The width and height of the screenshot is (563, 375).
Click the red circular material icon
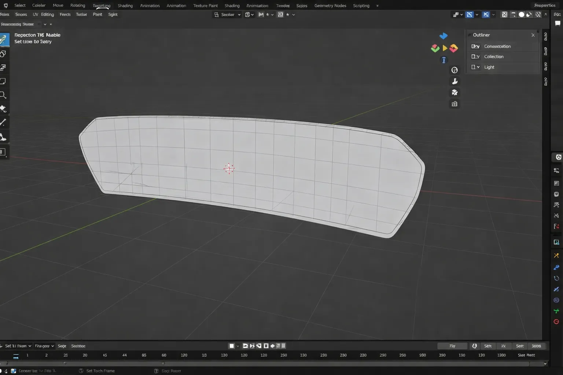[x=556, y=322]
